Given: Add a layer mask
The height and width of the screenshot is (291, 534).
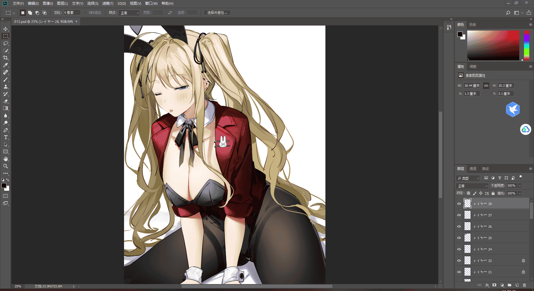Looking at the screenshot, I should tap(494, 285).
